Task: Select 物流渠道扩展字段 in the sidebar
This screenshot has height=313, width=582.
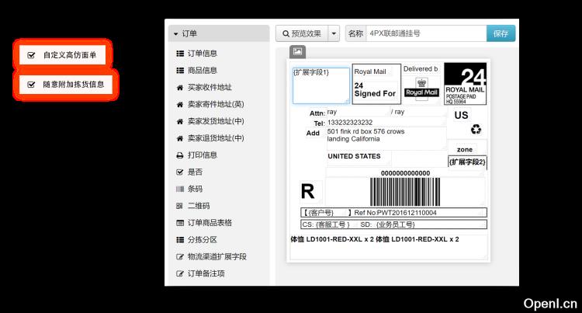Action: pos(217,257)
